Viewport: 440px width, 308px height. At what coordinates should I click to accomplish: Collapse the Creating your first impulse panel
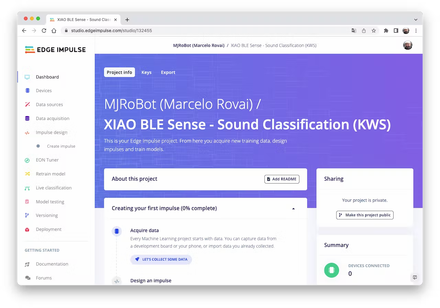point(293,209)
